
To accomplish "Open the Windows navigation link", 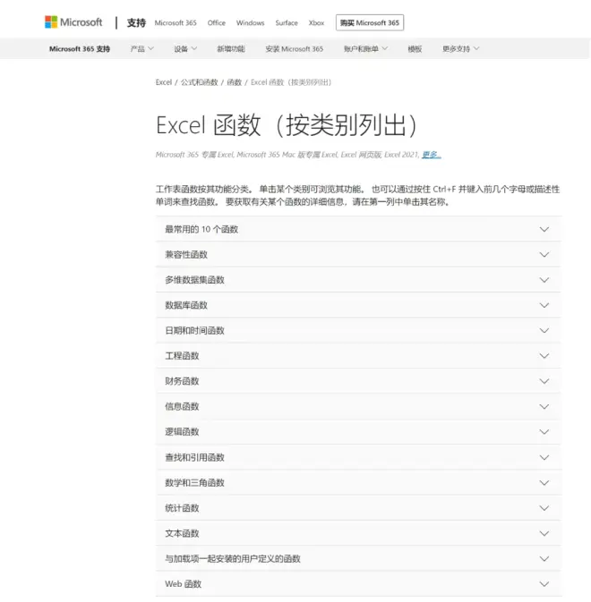I will [250, 22].
